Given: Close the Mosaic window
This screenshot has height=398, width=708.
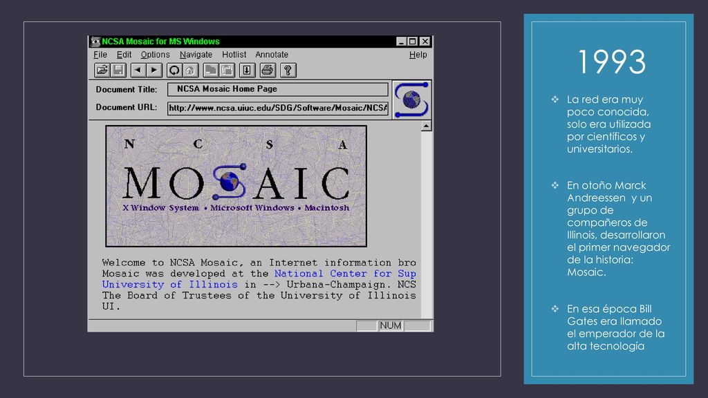Looking at the screenshot, I should pos(425,41).
